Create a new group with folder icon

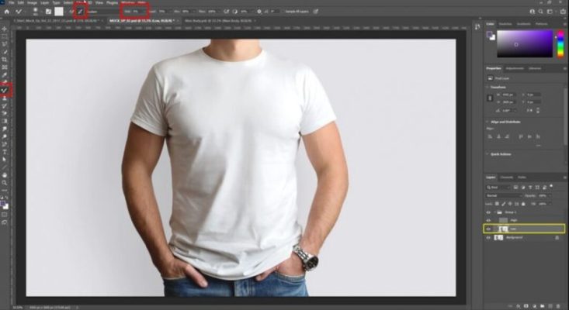[x=542, y=306]
